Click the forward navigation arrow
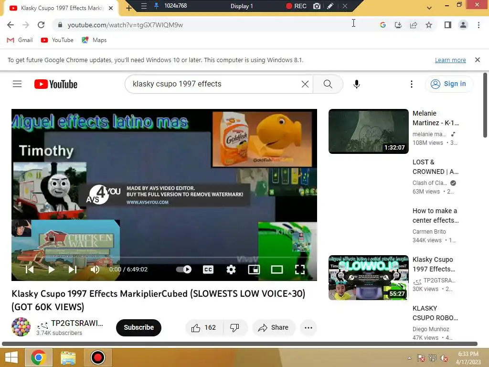 tap(26, 25)
